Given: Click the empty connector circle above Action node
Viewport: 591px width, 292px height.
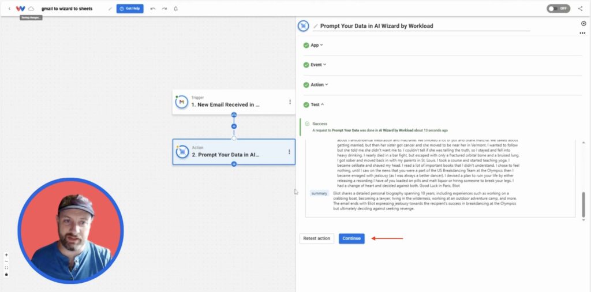Looking at the screenshot, I should point(234,138).
